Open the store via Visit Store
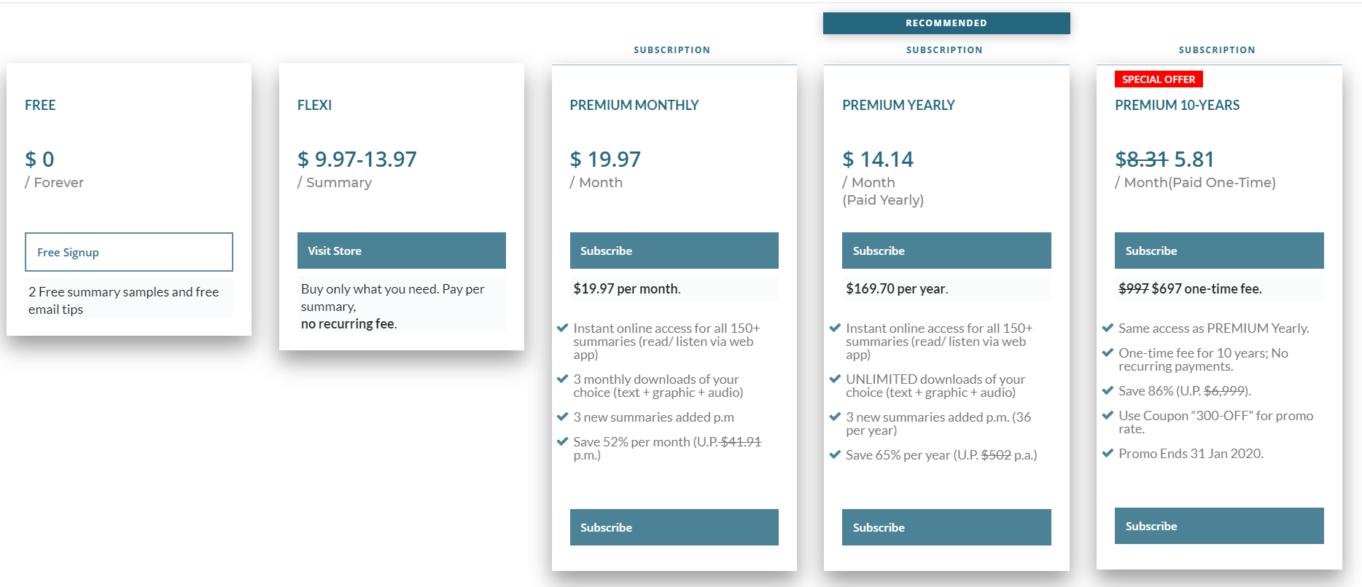The image size is (1362, 587). (401, 251)
